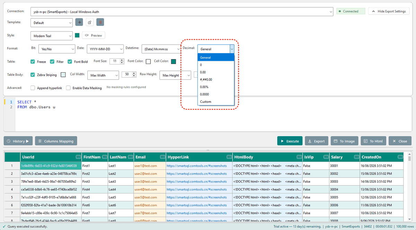
Task: Select #,##0.00 decimal format option
Action: 216,80
